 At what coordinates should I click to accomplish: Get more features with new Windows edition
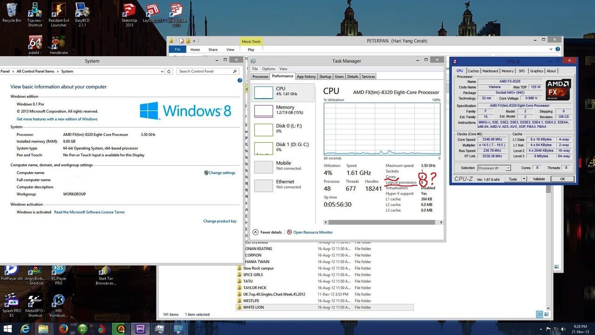click(57, 119)
